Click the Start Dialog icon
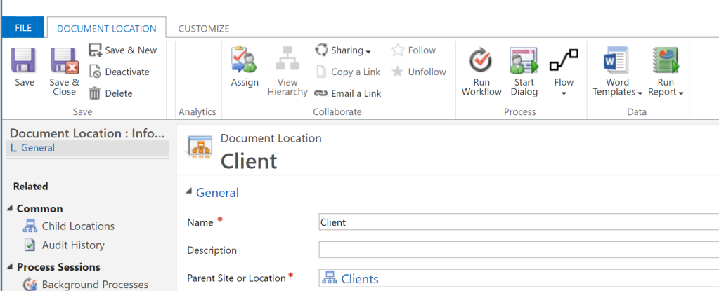The width and height of the screenshot is (719, 291). click(x=524, y=60)
